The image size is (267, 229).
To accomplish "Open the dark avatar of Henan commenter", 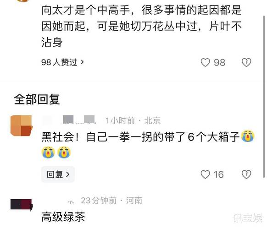I will coord(22,205).
